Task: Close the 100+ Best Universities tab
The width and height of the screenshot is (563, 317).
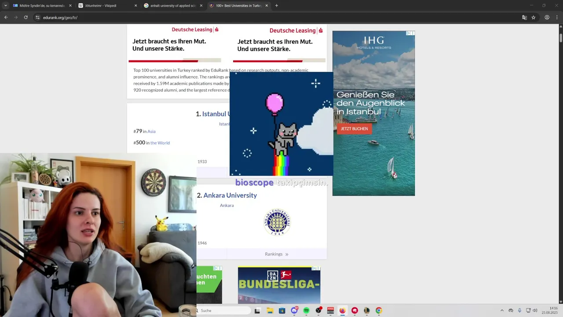Action: coord(267,6)
